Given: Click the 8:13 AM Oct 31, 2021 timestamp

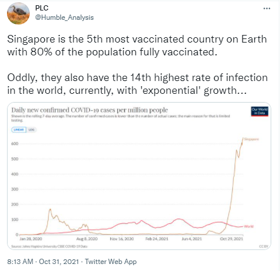Looking at the screenshot, I should click(x=43, y=262).
